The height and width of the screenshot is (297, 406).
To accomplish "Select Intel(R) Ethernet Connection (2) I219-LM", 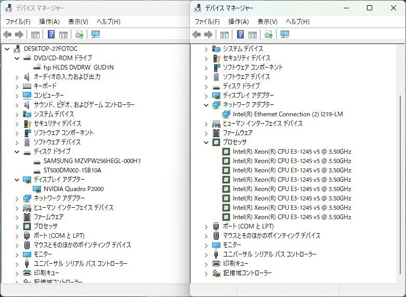I will tap(288, 114).
